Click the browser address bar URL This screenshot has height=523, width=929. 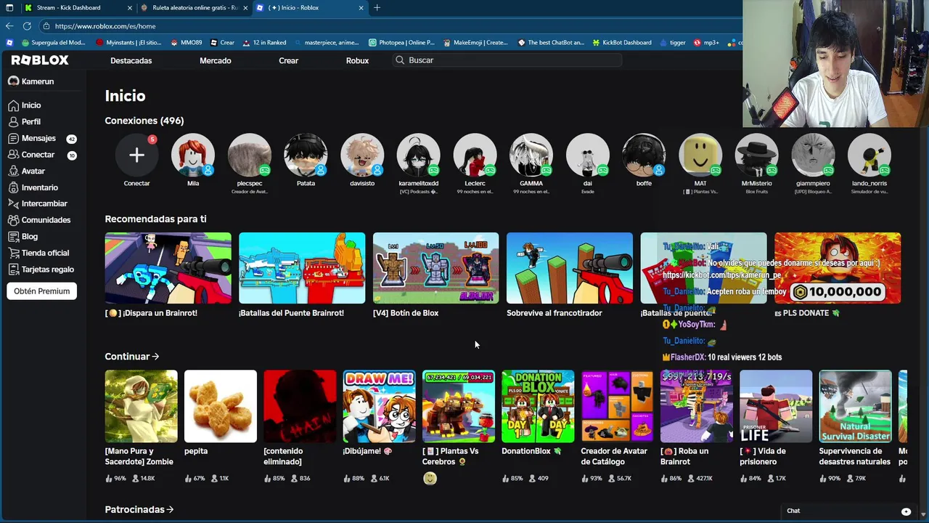tap(105, 26)
